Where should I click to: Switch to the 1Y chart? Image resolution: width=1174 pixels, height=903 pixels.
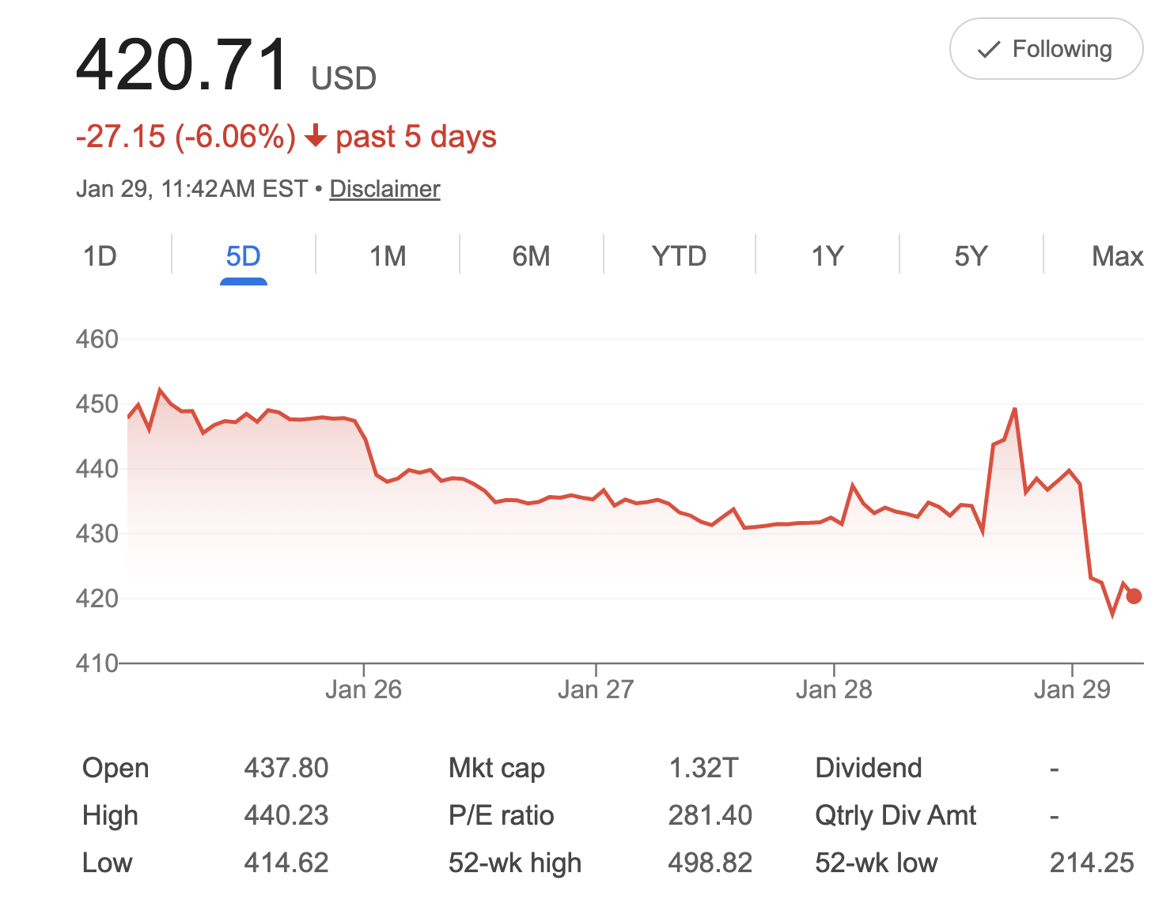tap(827, 255)
